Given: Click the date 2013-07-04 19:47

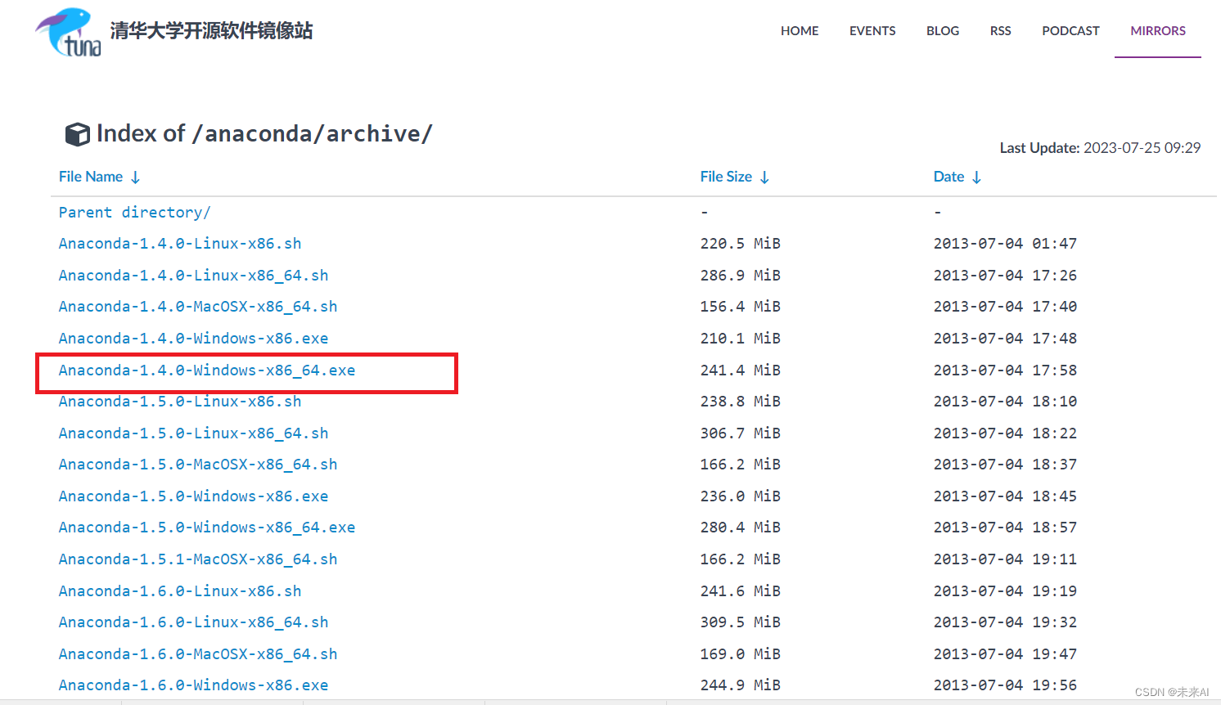Looking at the screenshot, I should coord(1005,654).
